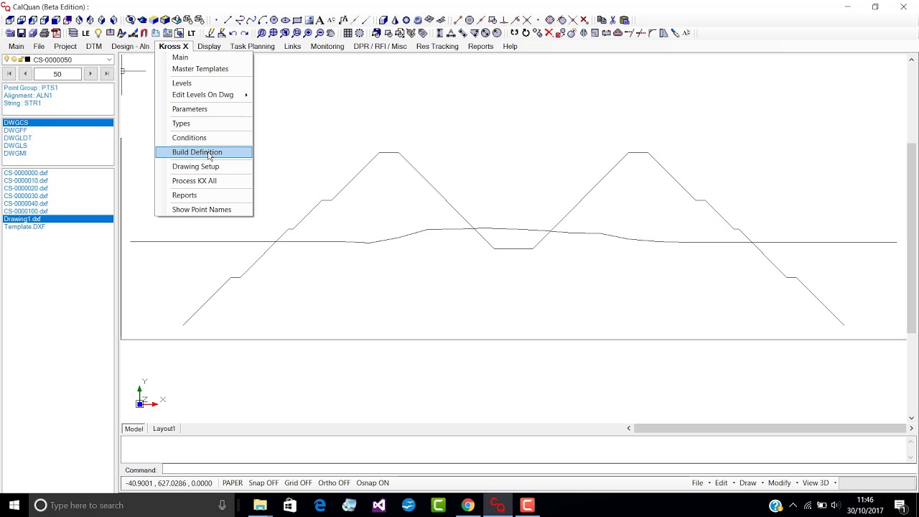The width and height of the screenshot is (919, 517).
Task: Select the Zoom Out magnifier icon
Action: pyautogui.click(x=319, y=33)
